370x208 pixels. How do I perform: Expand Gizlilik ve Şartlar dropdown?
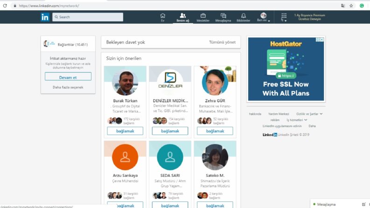(x=309, y=114)
